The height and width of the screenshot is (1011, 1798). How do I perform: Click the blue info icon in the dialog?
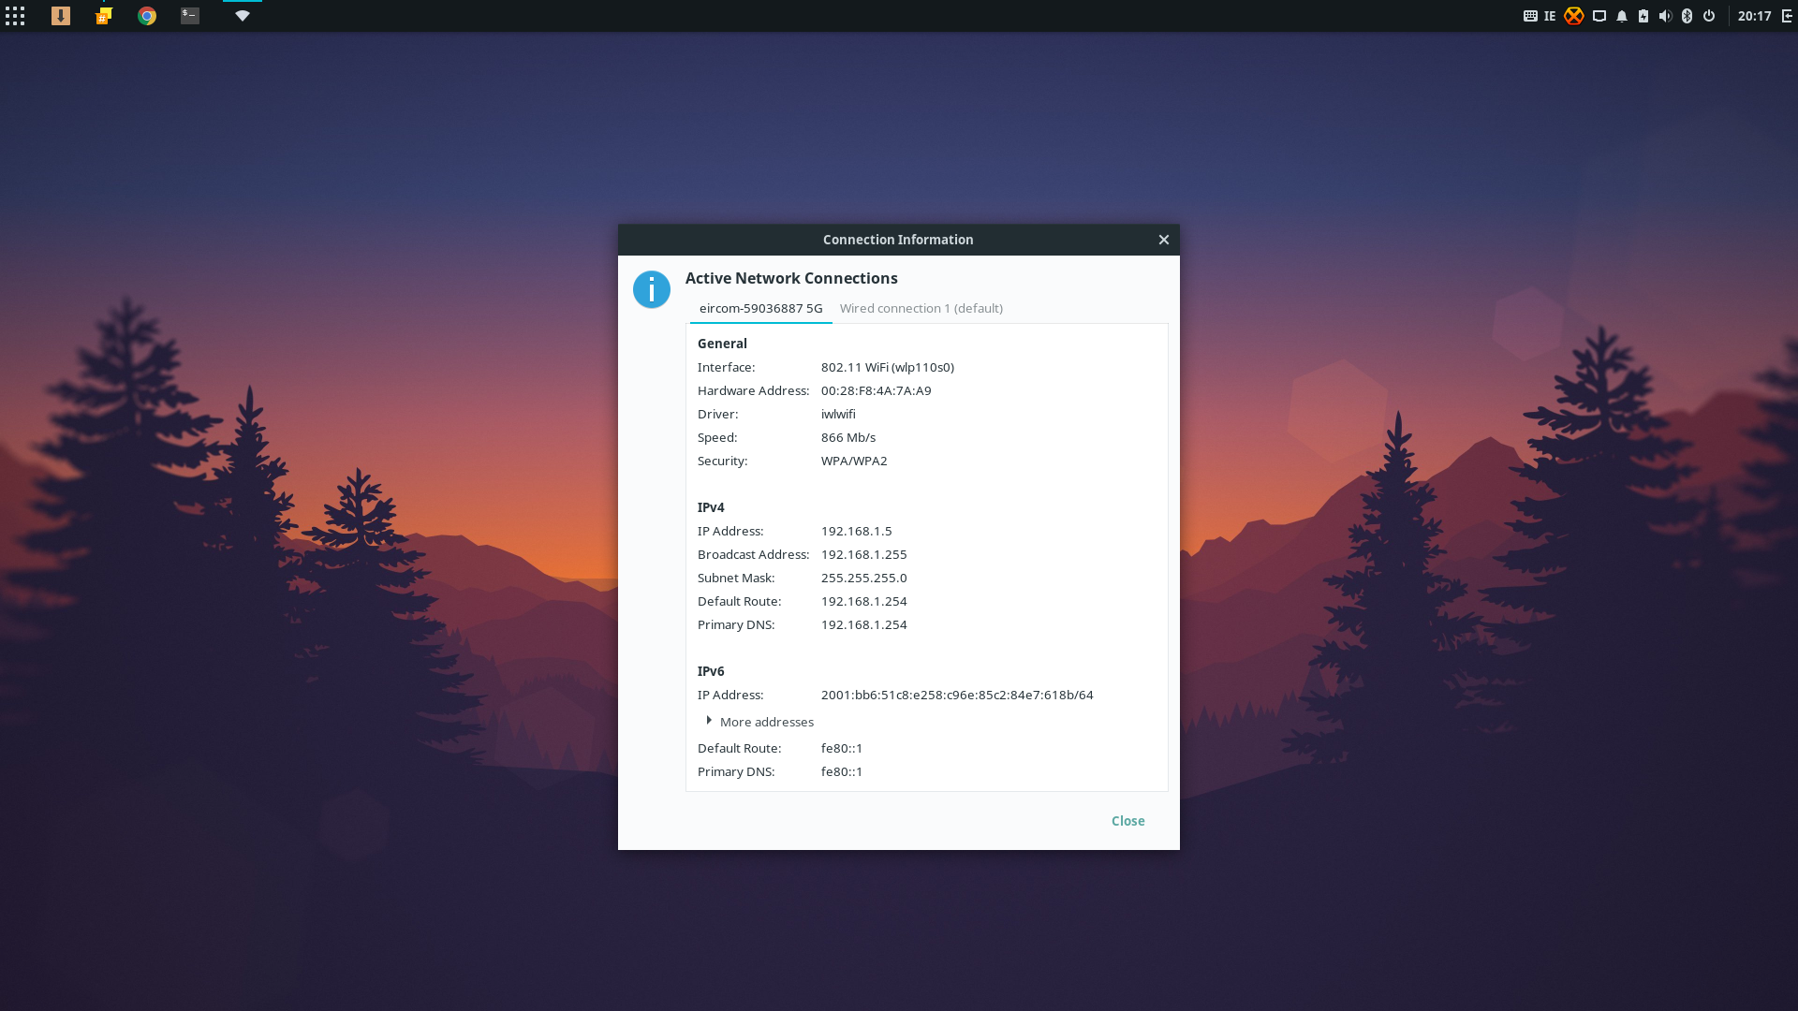[652, 289]
